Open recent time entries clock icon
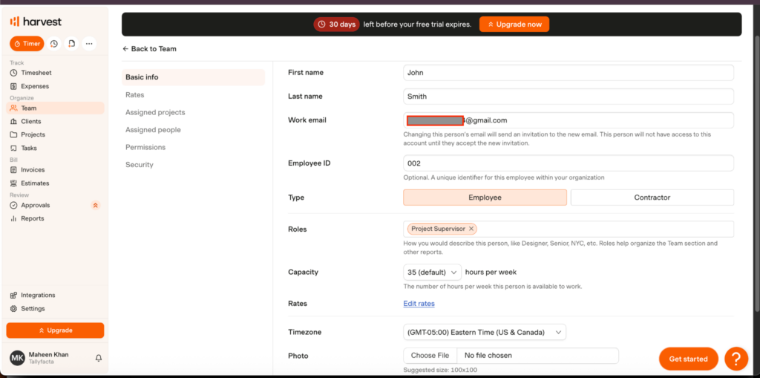Screen dimensions: 760x378 (x=53, y=44)
